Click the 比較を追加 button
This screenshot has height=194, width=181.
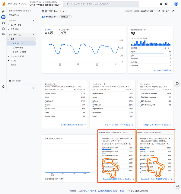coord(65,17)
